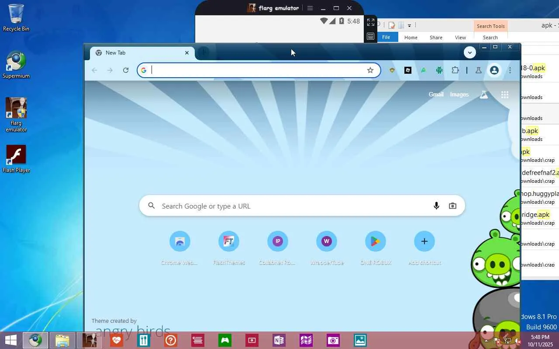
Task: Switch to Supermium on the taskbar
Action: [35, 340]
